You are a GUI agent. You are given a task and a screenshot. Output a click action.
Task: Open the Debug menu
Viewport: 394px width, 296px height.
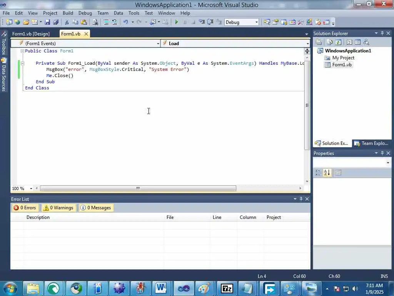click(85, 13)
